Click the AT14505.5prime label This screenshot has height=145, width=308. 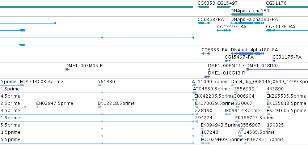coord(256,132)
